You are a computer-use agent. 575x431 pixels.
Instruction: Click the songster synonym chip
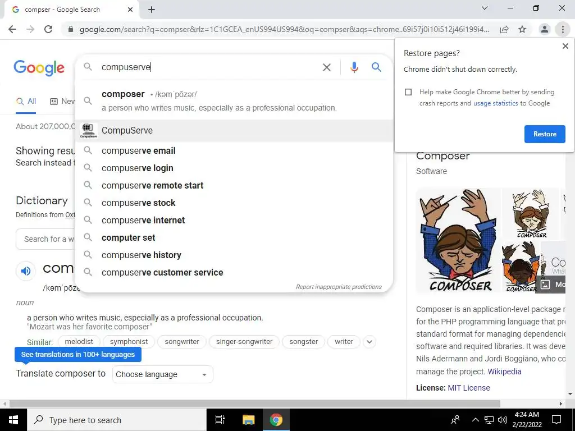pos(304,342)
